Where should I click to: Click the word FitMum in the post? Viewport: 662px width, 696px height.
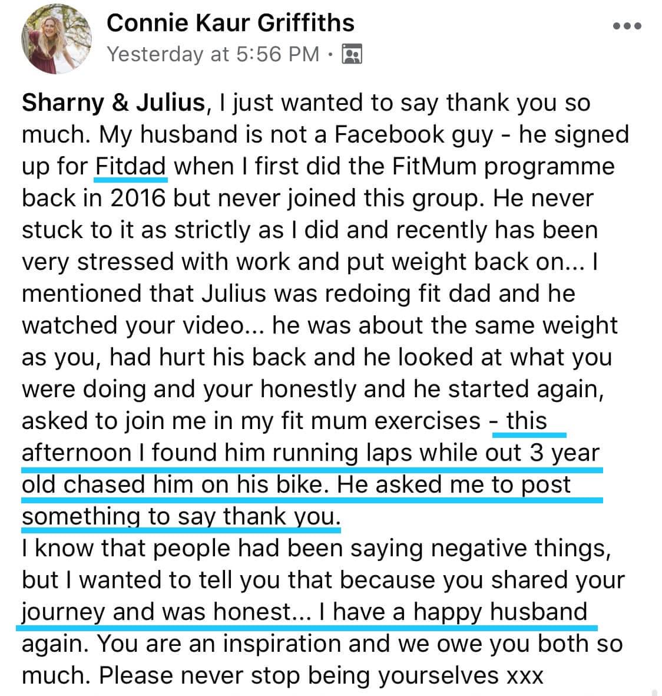click(x=433, y=166)
